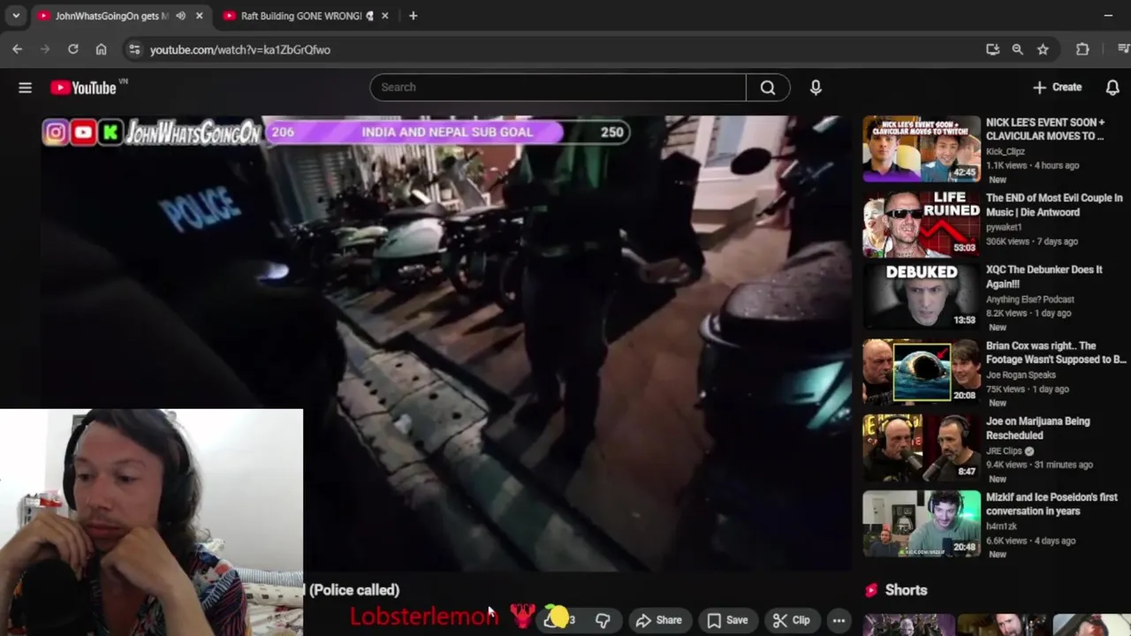Screen dimensions: 1131x636
Task: Visit Anything Else? Podcast channel
Action: (x=1029, y=299)
